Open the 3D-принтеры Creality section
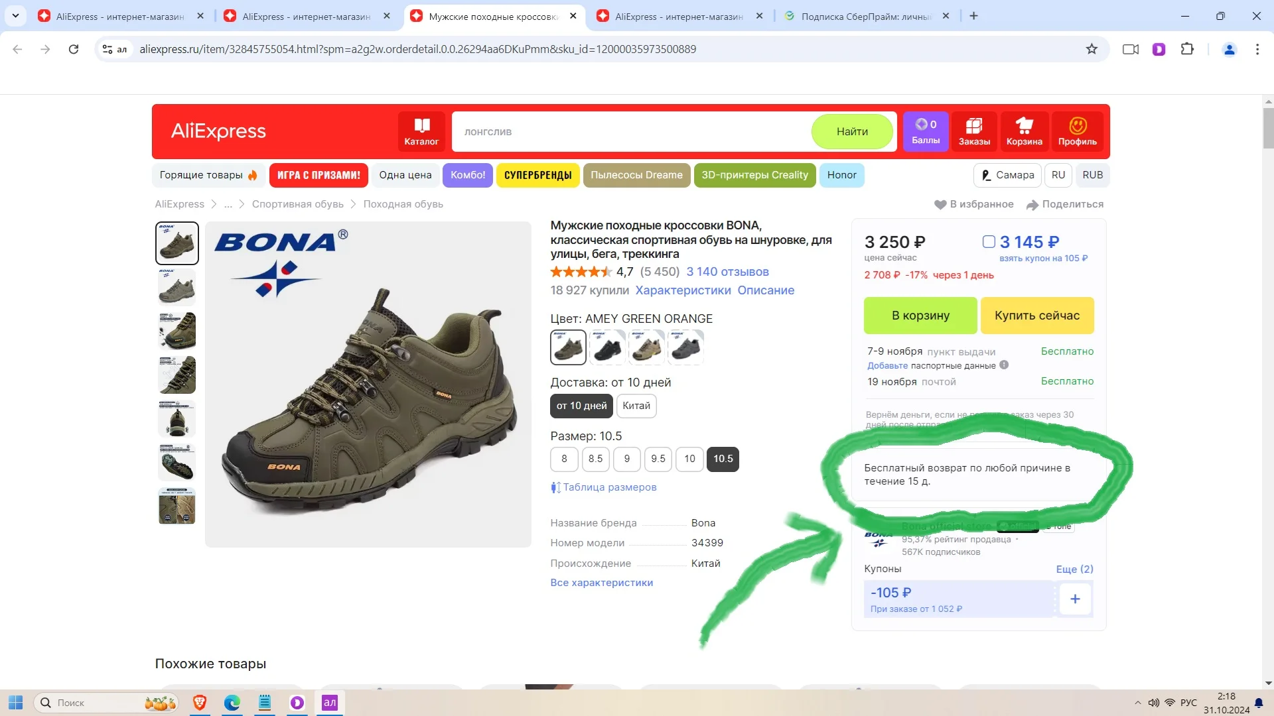The height and width of the screenshot is (716, 1274). [x=754, y=175]
